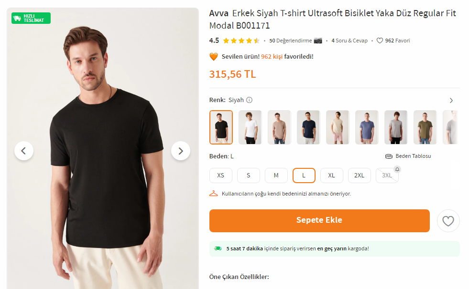The height and width of the screenshot is (289, 469).
Task: Click the heart icon next to 962 Favori
Action: click(380, 41)
